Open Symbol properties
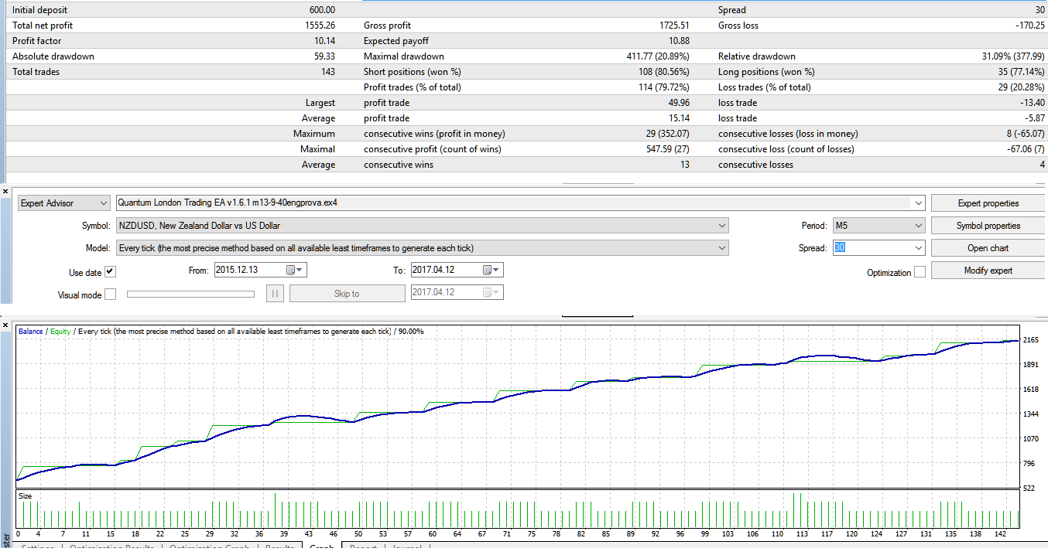1048x555 pixels. pos(988,226)
